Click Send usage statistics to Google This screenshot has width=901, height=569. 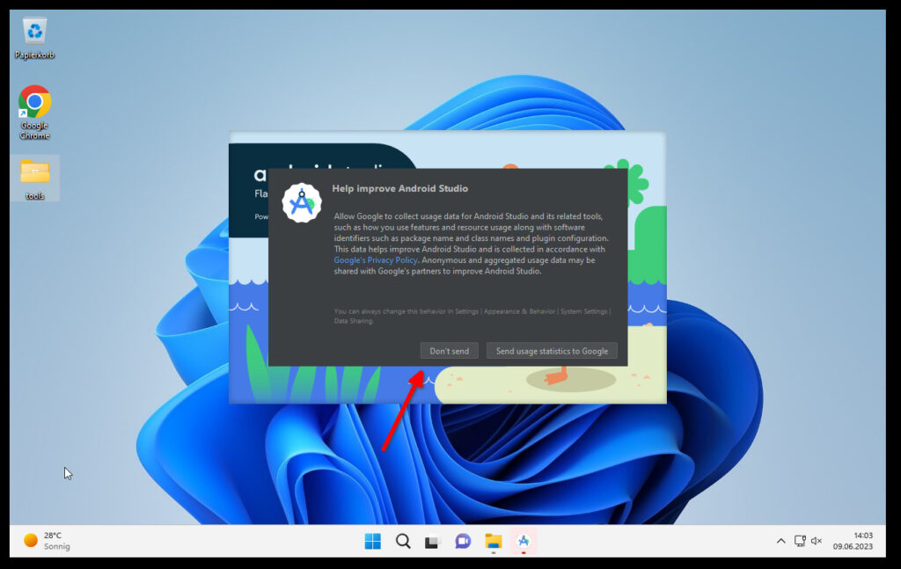552,351
